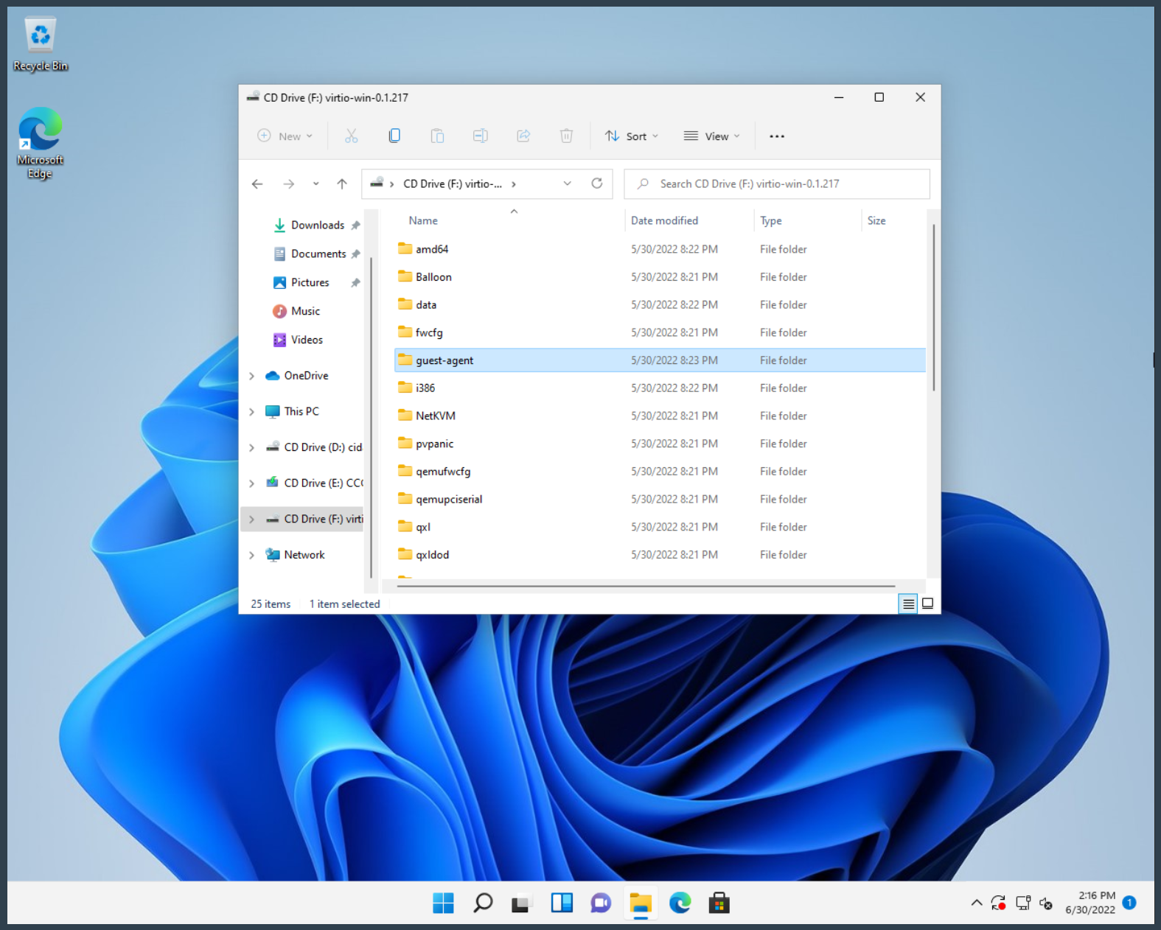Refresh the current folder view

click(x=597, y=183)
